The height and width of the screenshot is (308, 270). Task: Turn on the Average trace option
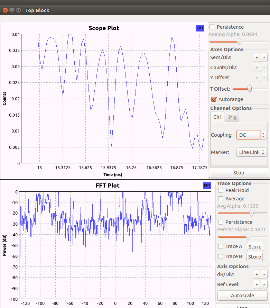[221, 199]
